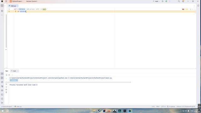Rerun main in the Run panel toolbar
The width and height of the screenshot is (201, 113).
pos(6,75)
